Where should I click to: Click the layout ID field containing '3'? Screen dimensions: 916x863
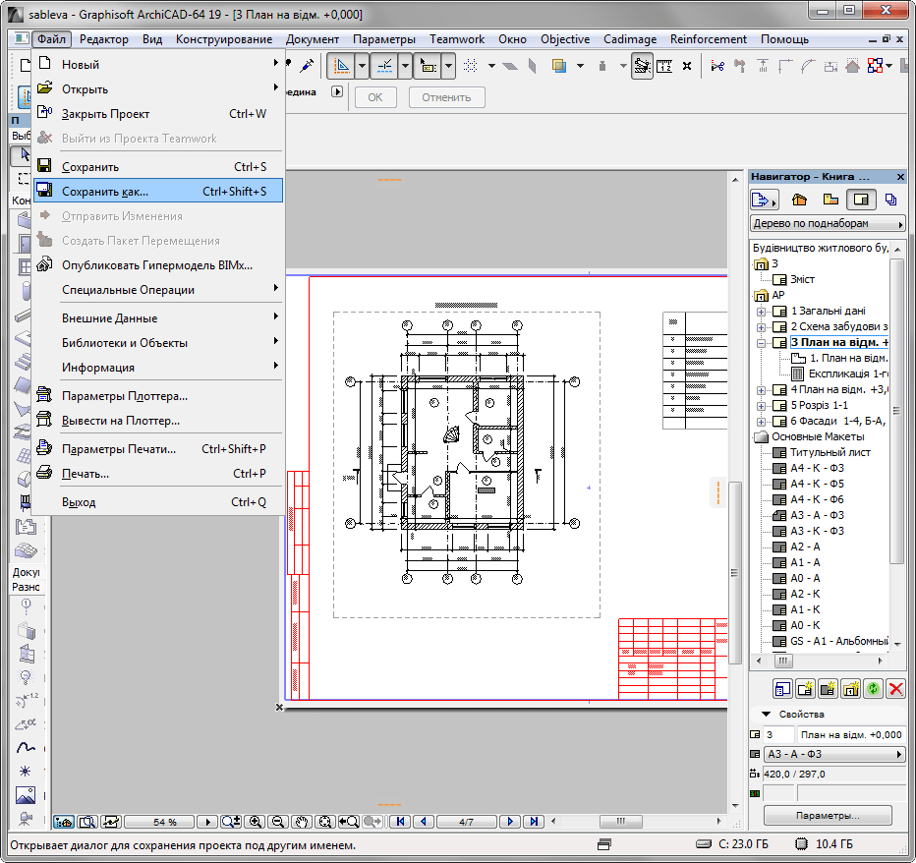click(778, 734)
